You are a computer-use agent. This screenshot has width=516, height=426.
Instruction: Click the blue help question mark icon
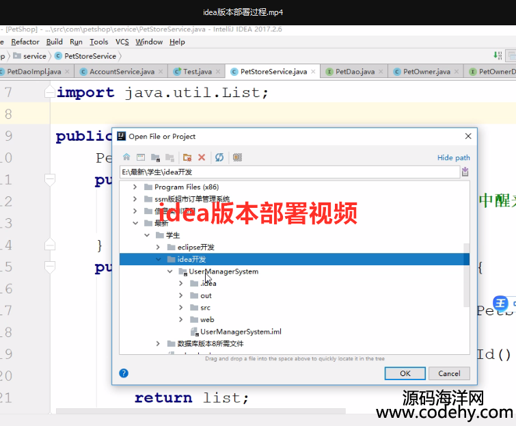click(124, 373)
